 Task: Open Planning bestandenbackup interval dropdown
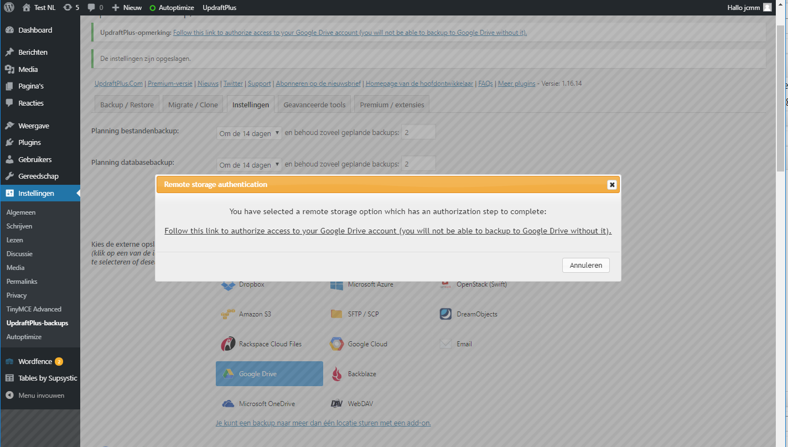pyautogui.click(x=249, y=133)
